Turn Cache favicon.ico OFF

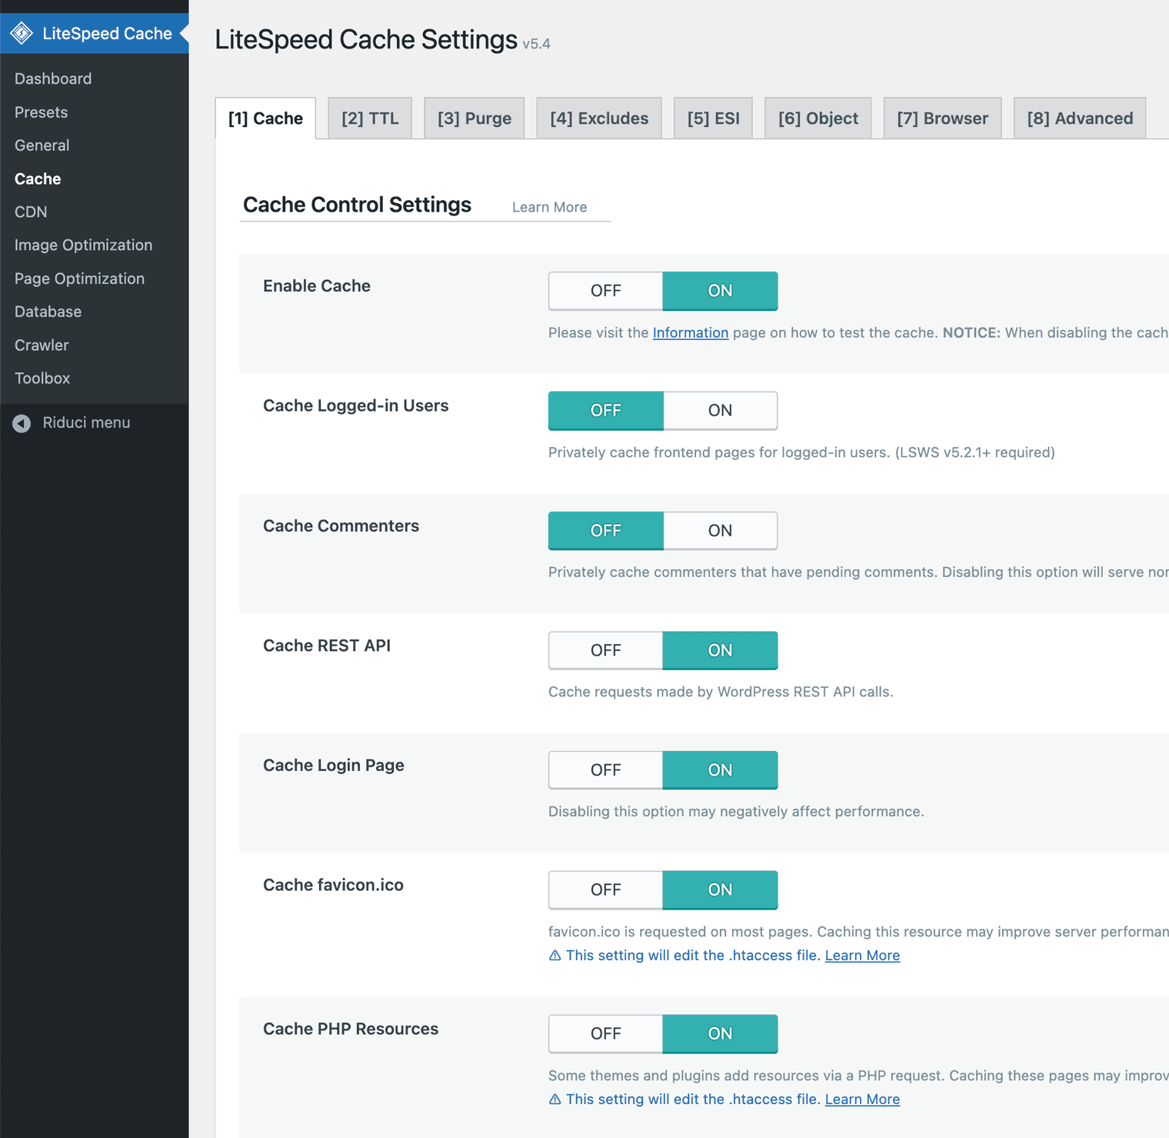click(605, 890)
